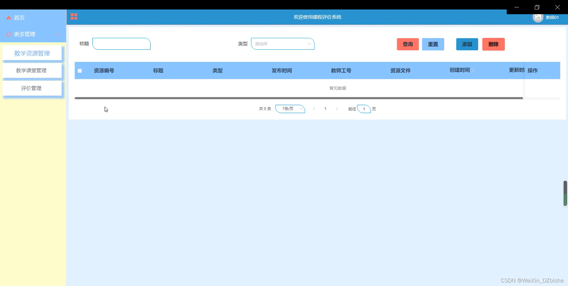
Task: Click the 类型 column header in table
Action: coord(218,71)
